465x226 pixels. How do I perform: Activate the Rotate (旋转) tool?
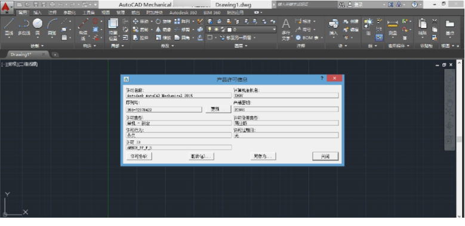pos(164,21)
